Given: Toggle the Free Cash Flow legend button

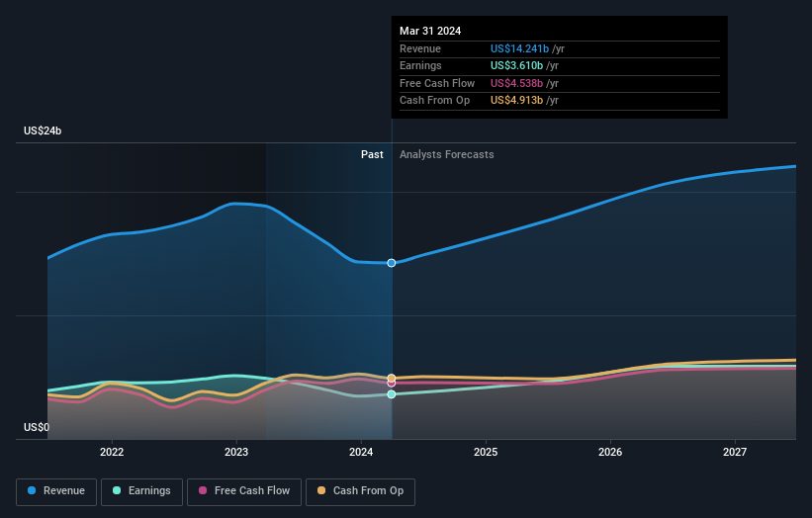Looking at the screenshot, I should tap(244, 491).
